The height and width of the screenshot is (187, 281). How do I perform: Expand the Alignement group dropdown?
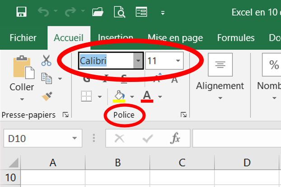[x=220, y=98]
